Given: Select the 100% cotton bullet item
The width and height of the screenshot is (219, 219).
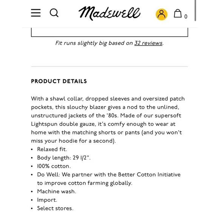Looking at the screenshot, I should [54, 166].
